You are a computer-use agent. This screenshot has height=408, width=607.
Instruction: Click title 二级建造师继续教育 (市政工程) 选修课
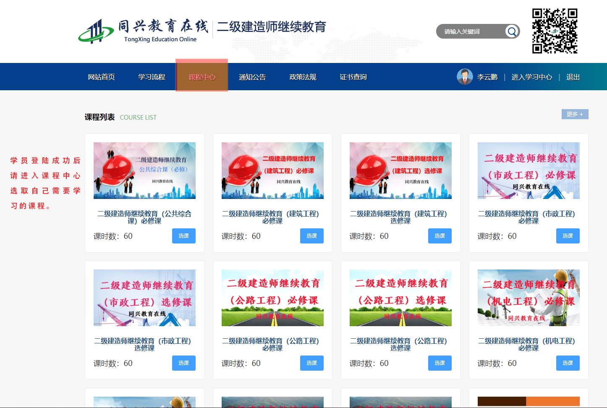tap(144, 344)
